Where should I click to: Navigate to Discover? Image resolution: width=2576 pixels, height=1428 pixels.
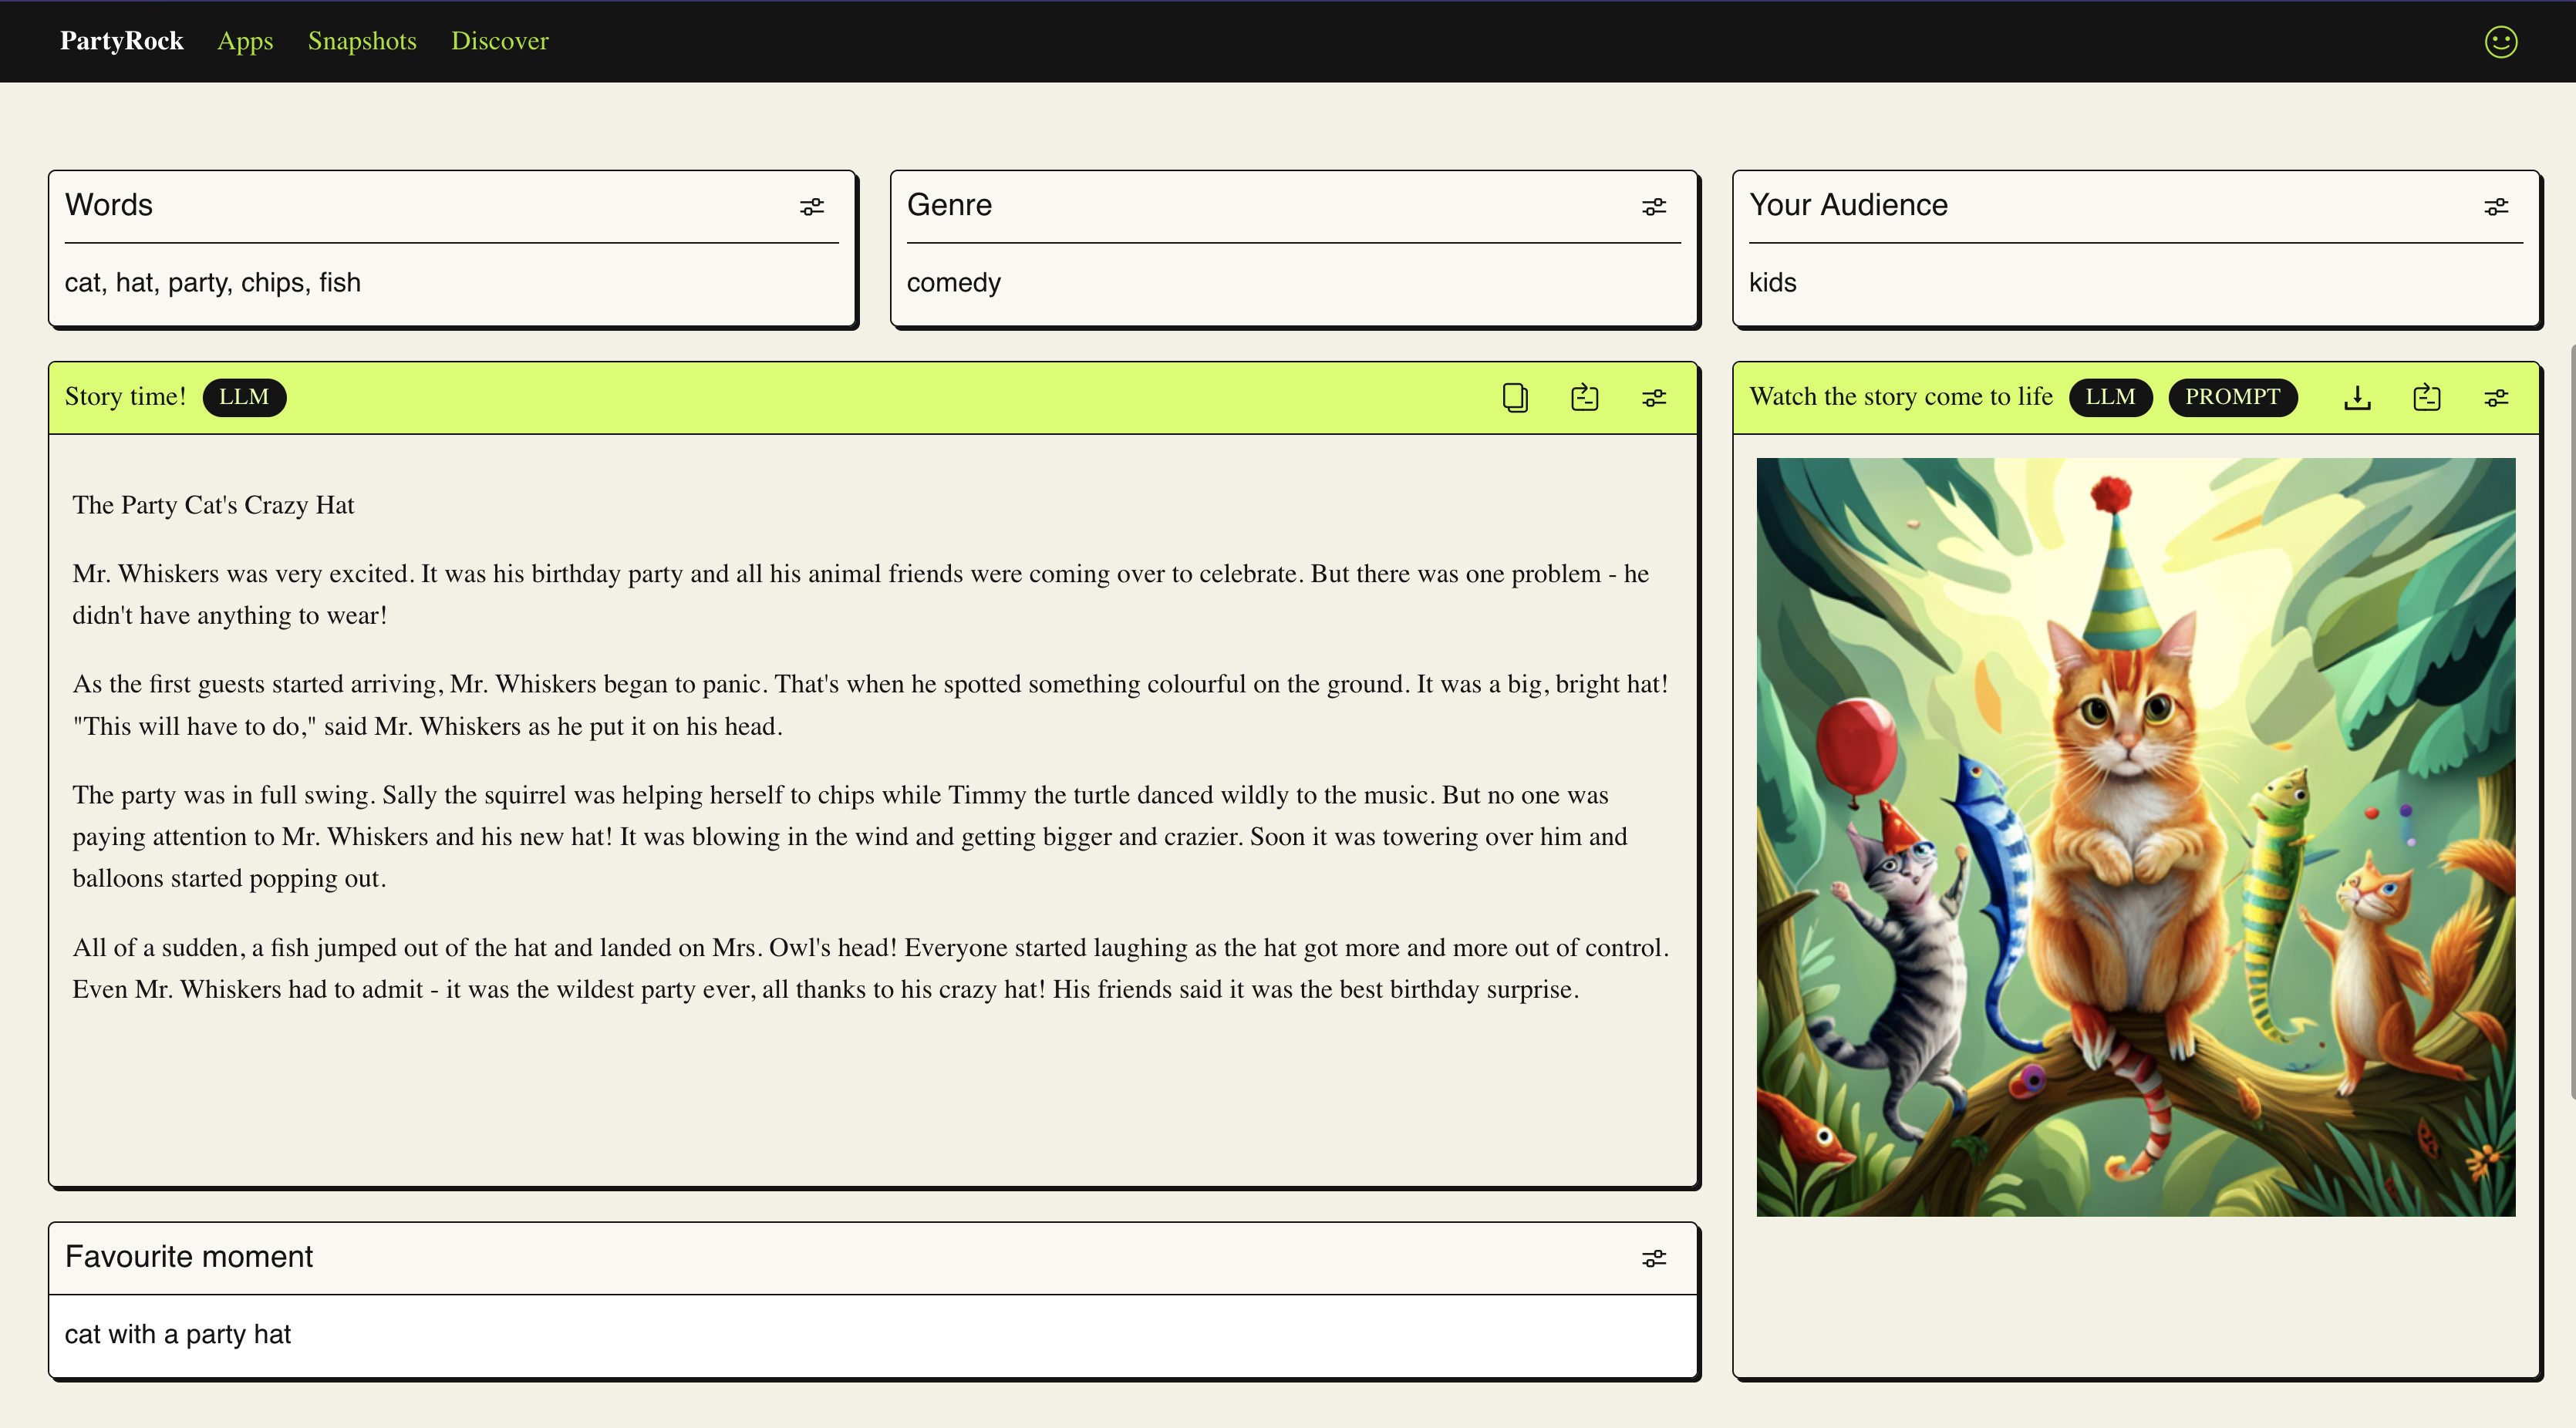[499, 41]
